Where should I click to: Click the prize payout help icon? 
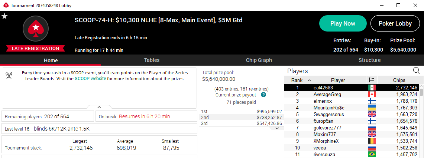tap(263, 95)
